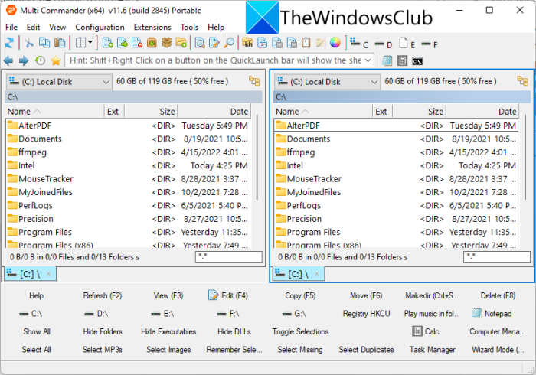The image size is (536, 375).
Task: Click the yellow Favorites star icon
Action: pos(55,60)
